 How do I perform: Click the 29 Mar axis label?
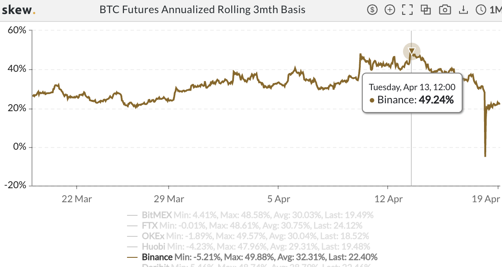point(169,199)
